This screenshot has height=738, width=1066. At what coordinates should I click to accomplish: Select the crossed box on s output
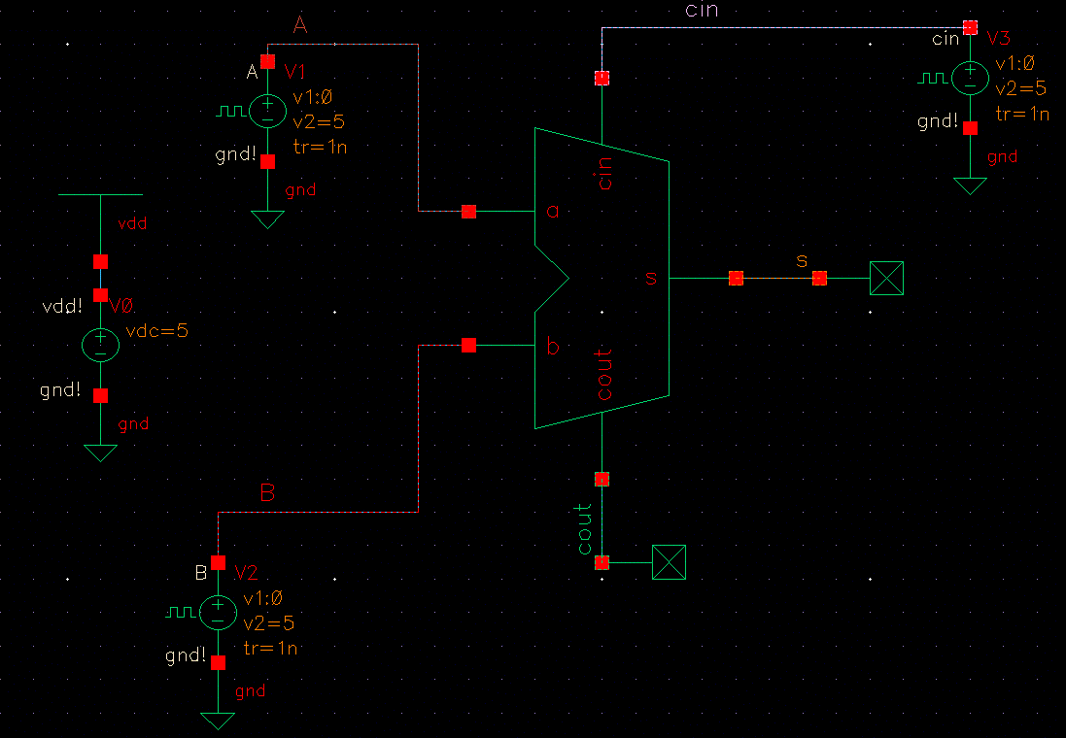(x=886, y=278)
